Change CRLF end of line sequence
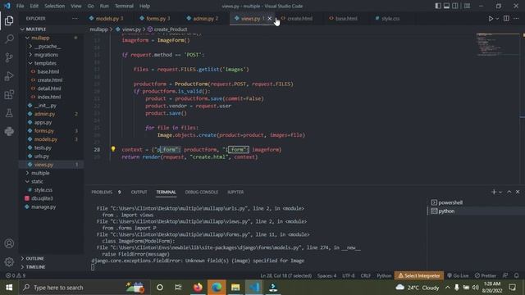525x295 pixels. pos(365,275)
